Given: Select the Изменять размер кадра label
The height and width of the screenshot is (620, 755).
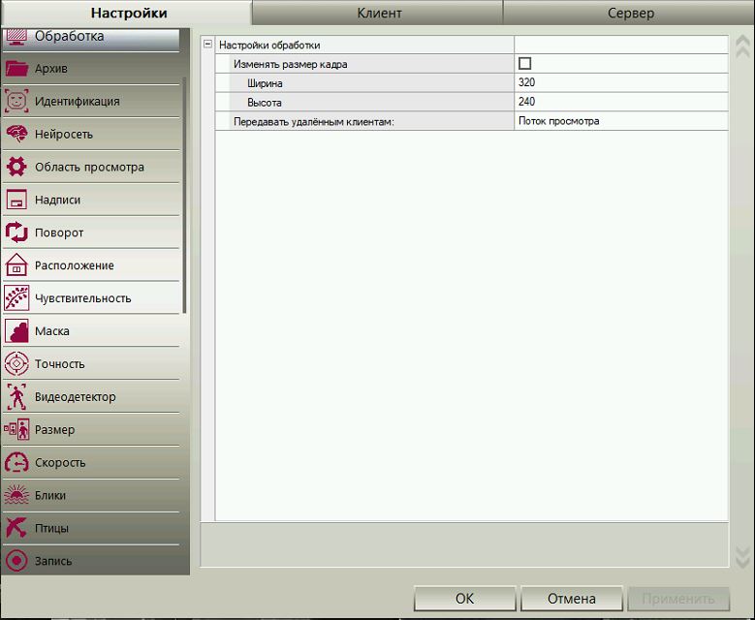Looking at the screenshot, I should point(291,64).
